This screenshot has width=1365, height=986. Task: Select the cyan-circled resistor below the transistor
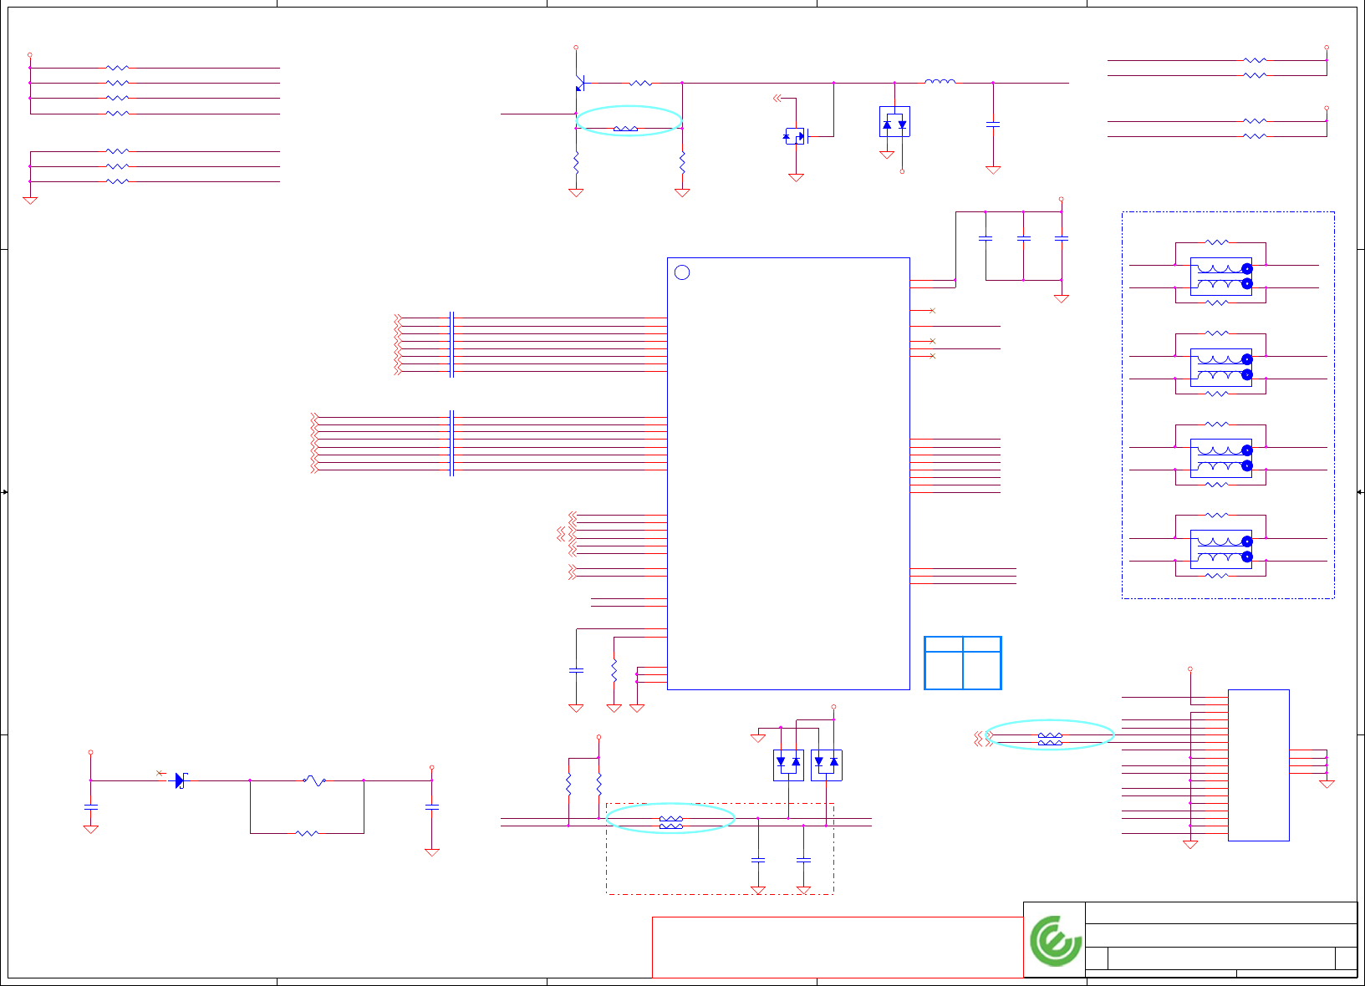click(x=626, y=129)
